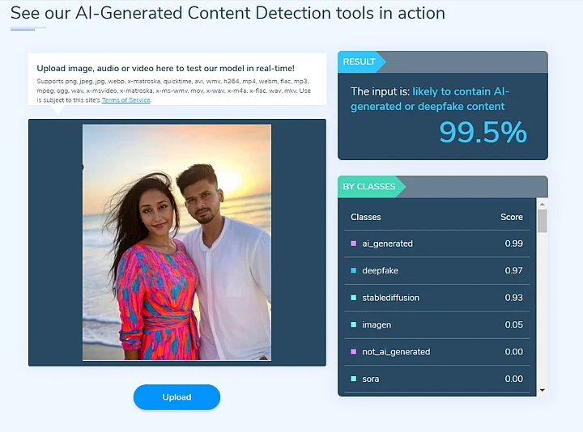Click the imagen class color marker
Image resolution: width=583 pixels, height=432 pixels.
tap(354, 324)
